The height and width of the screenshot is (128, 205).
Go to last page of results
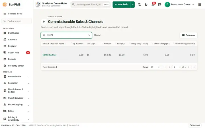click(194, 67)
